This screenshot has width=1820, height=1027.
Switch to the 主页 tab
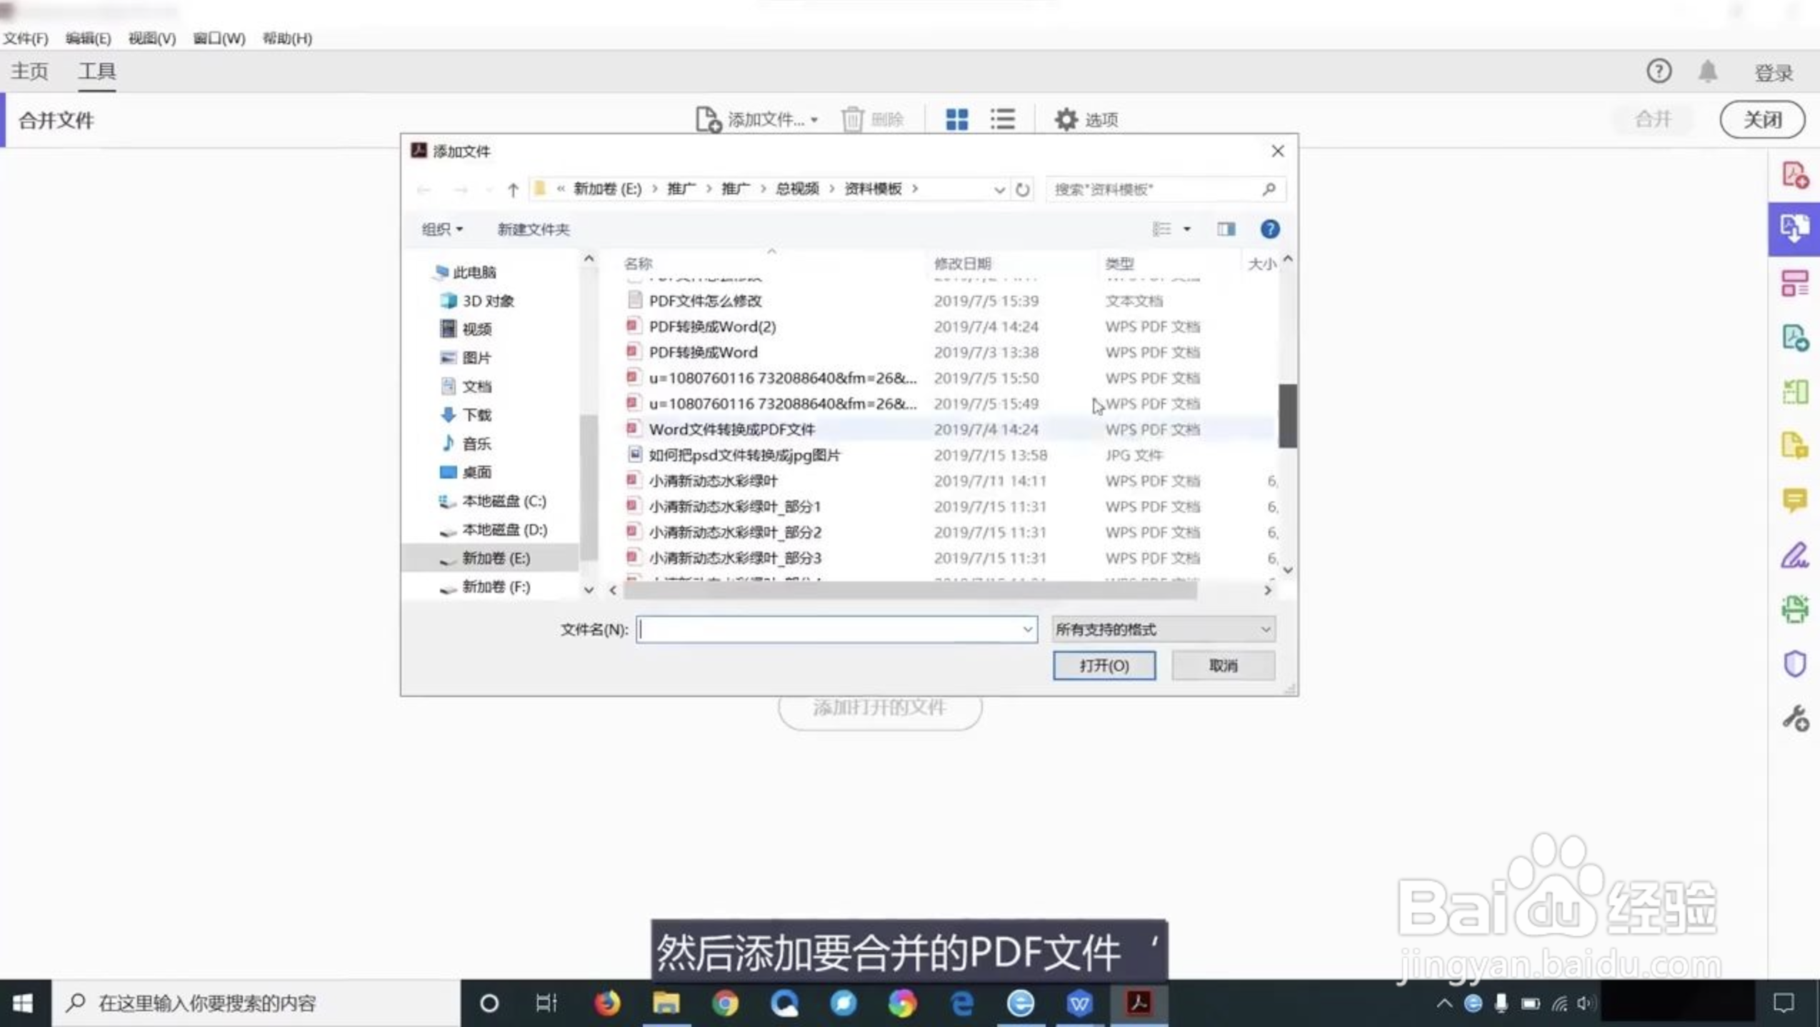coord(29,71)
